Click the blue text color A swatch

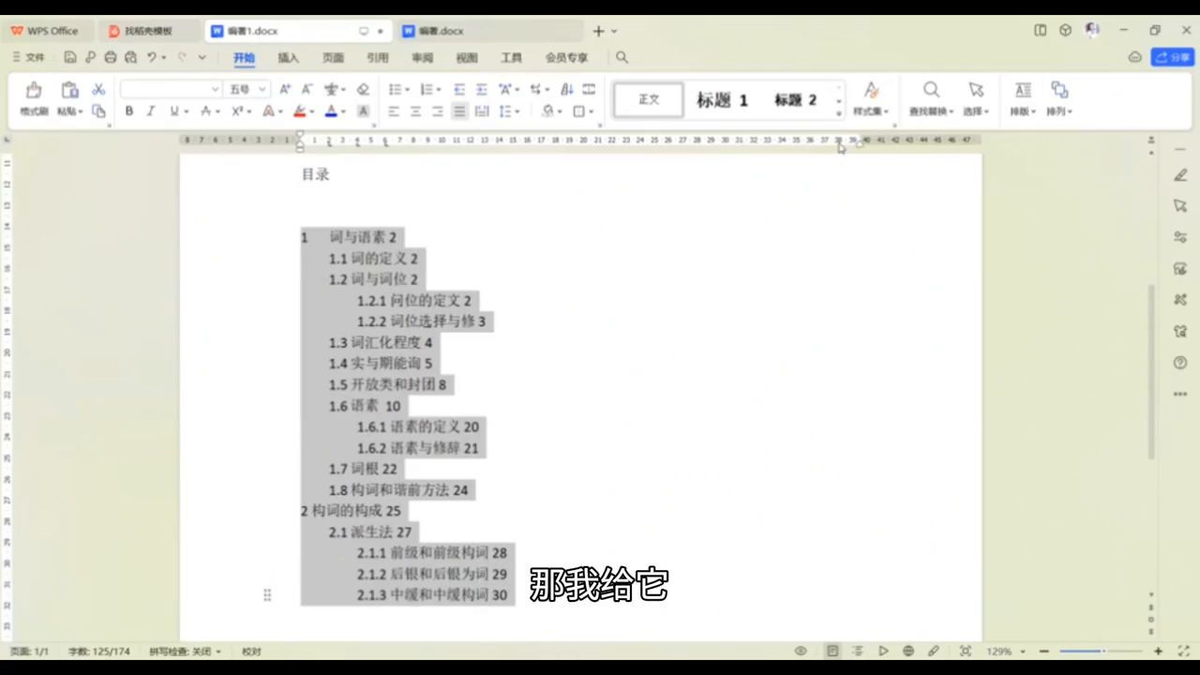tap(329, 111)
